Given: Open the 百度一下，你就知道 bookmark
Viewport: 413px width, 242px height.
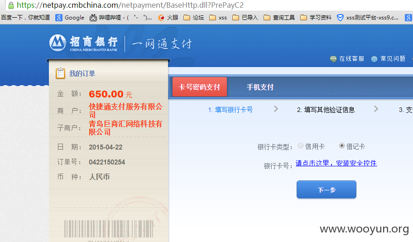Looking at the screenshot, I should coord(25,18).
